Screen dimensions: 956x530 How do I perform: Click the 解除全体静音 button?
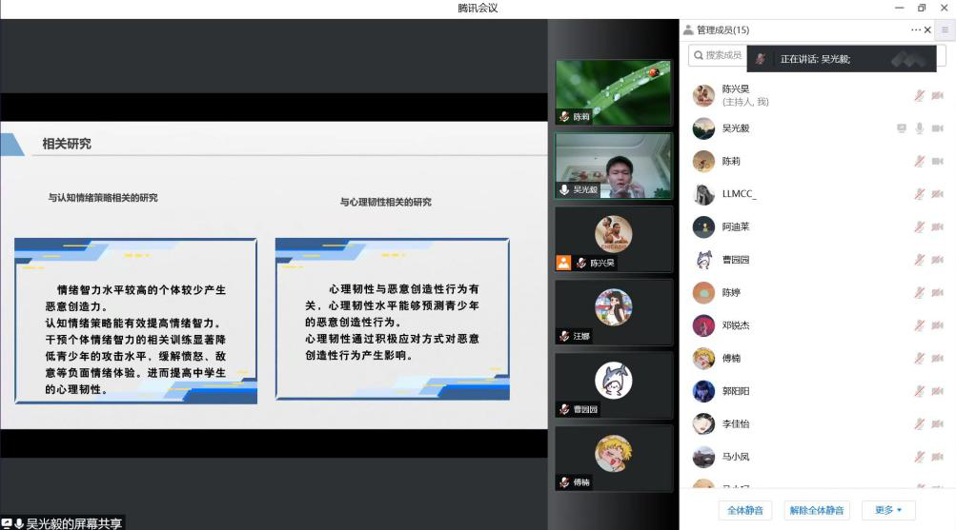click(817, 510)
